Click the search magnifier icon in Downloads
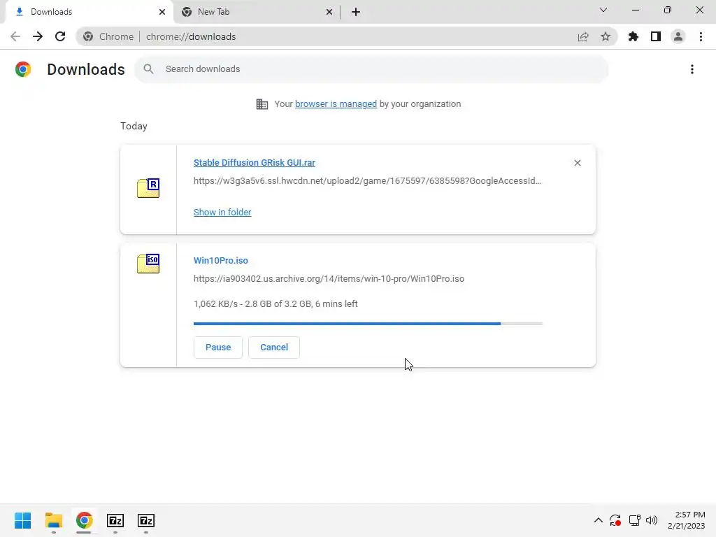Viewport: 716px width, 537px height. click(x=148, y=69)
